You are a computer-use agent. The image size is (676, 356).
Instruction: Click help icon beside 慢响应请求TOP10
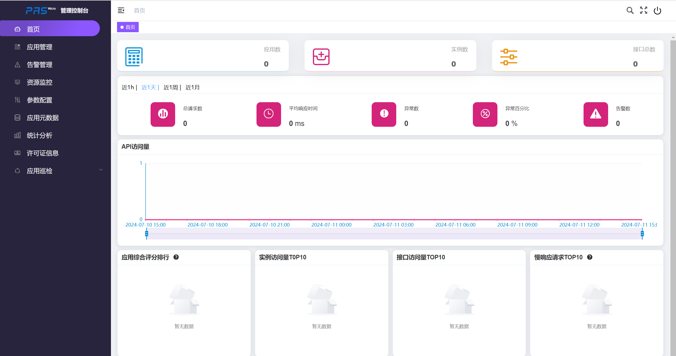(x=590, y=257)
